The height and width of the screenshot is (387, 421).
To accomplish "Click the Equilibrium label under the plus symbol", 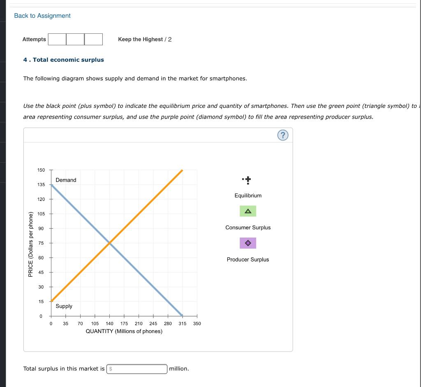I will tap(248, 196).
